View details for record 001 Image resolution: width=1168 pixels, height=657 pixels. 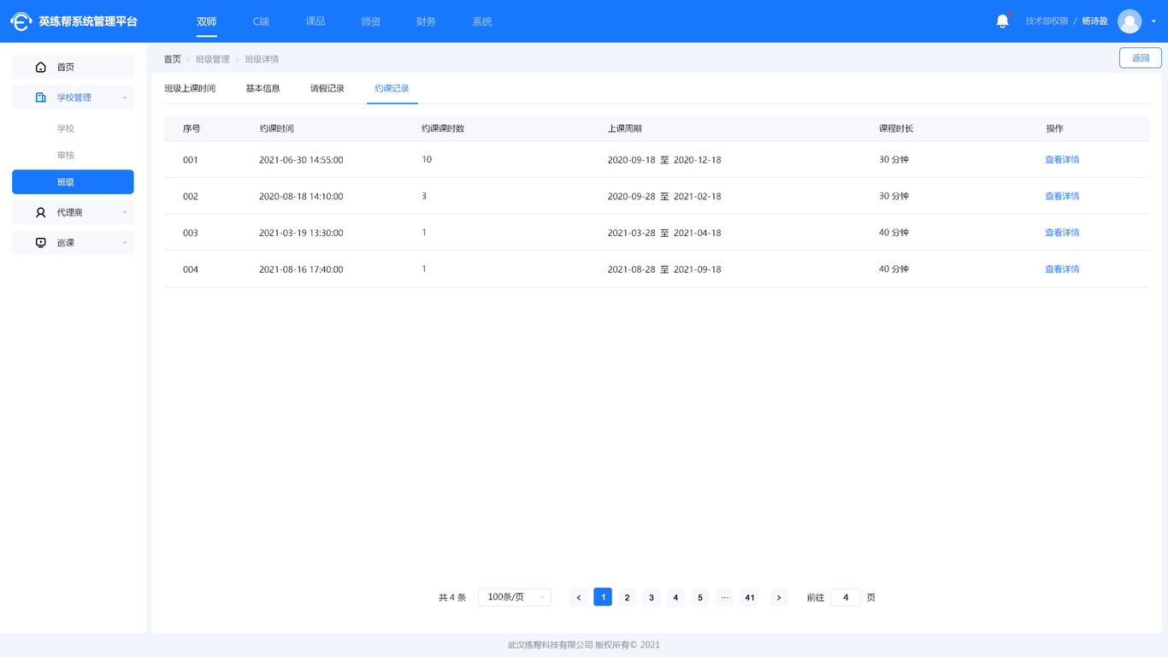click(x=1062, y=160)
